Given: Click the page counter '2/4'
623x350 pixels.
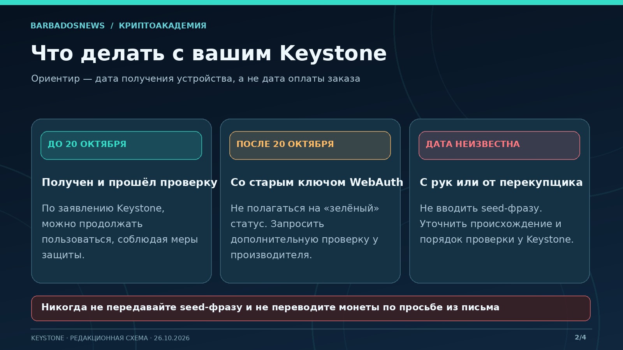Looking at the screenshot, I should tap(580, 337).
